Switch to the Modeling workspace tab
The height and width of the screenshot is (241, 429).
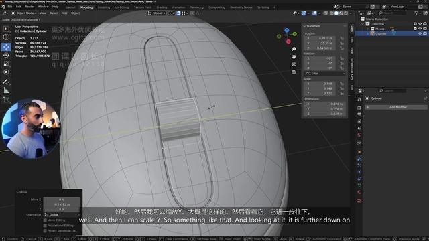[x=86, y=7]
